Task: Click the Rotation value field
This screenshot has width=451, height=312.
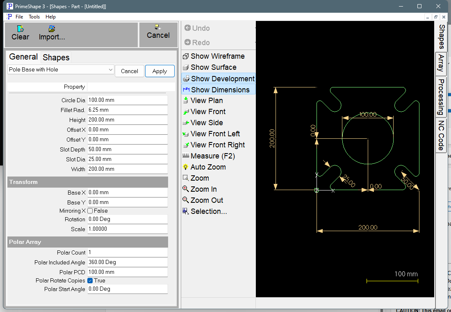Action: pyautogui.click(x=128, y=219)
